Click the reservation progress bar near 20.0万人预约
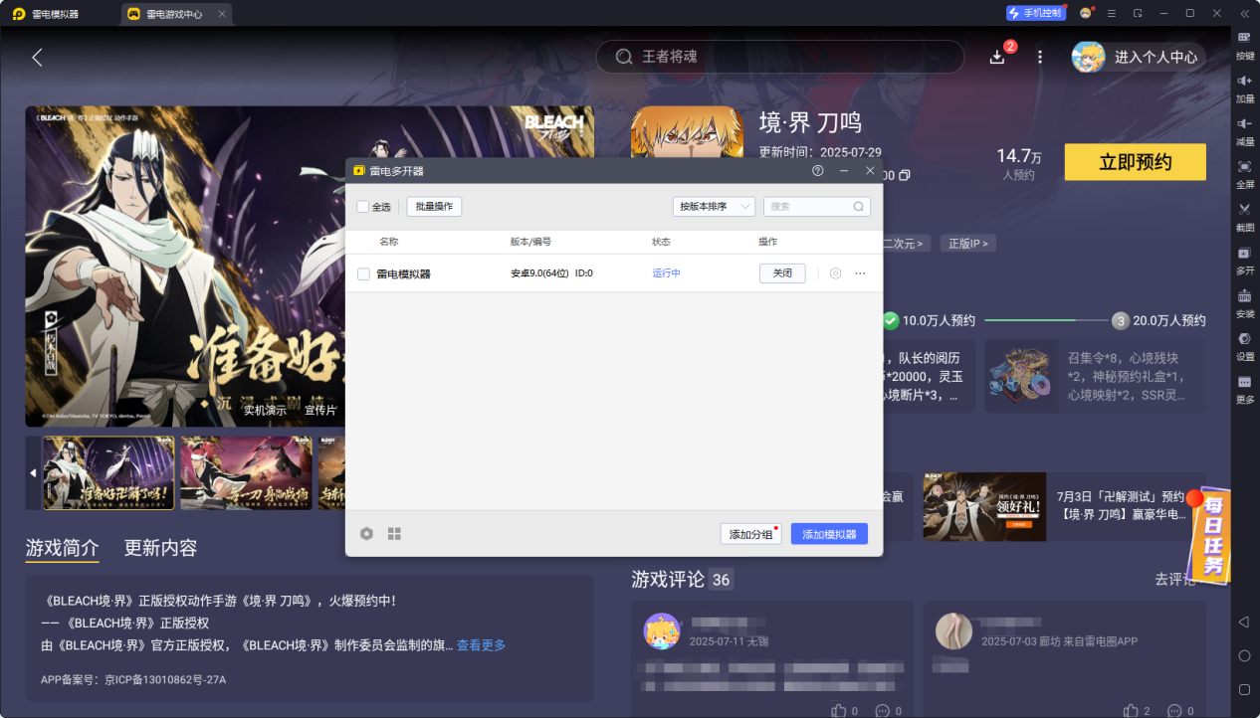The image size is (1260, 718). point(1047,320)
